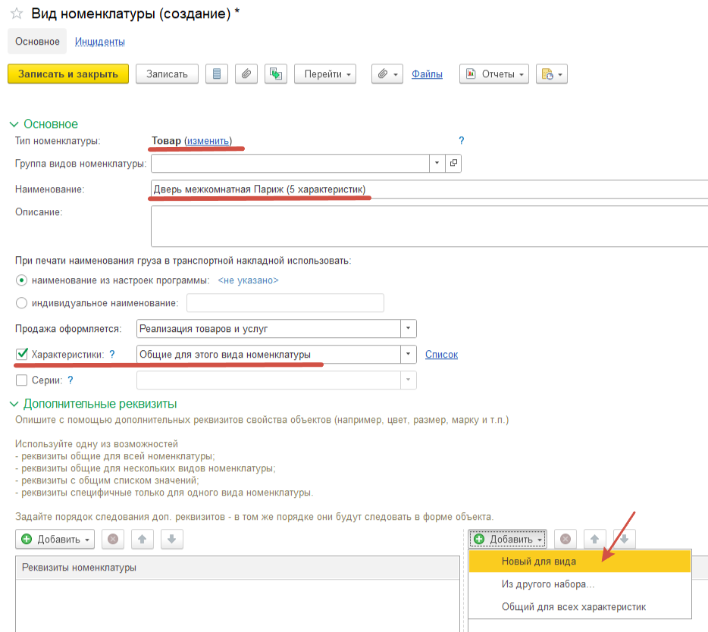Viewport: 708px width, 632px height.
Task: Open the Файлы link
Action: point(427,74)
